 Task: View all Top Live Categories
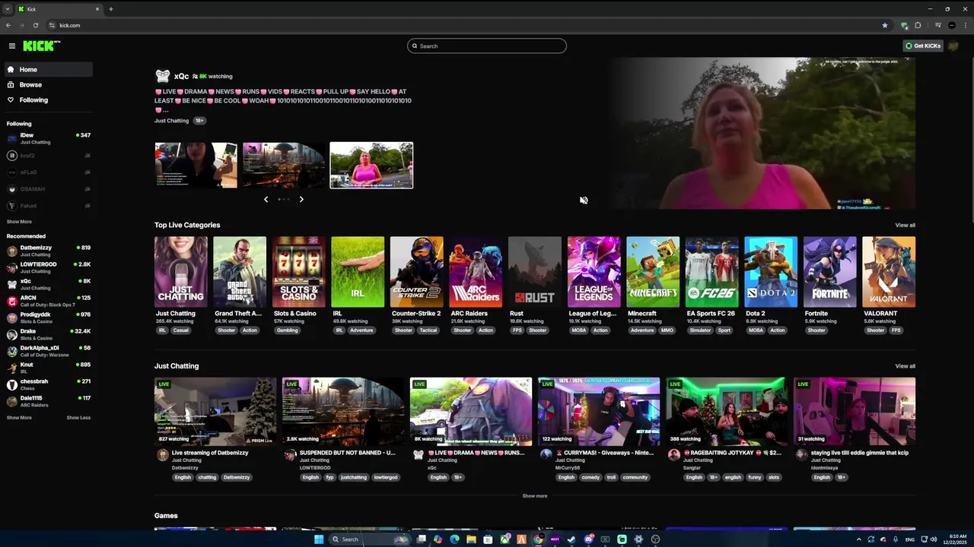coord(905,225)
